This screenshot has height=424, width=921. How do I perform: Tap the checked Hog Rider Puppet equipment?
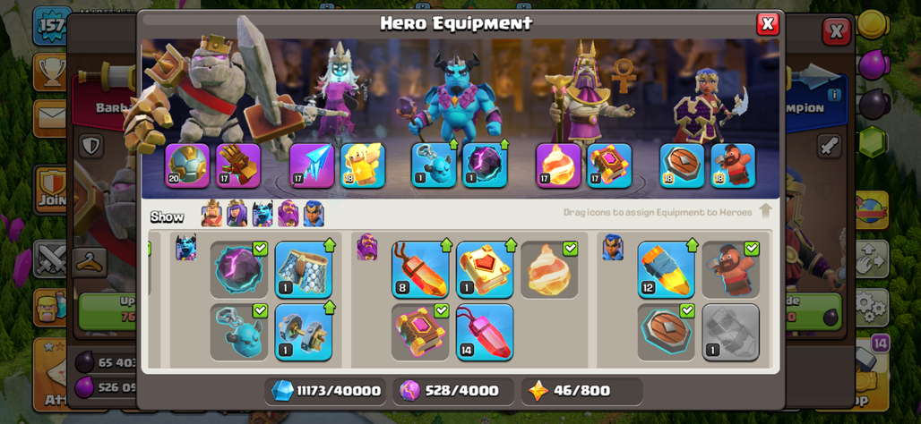click(731, 270)
